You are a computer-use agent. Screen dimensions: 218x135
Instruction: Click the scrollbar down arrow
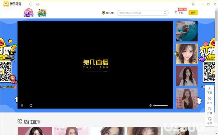(217, 134)
